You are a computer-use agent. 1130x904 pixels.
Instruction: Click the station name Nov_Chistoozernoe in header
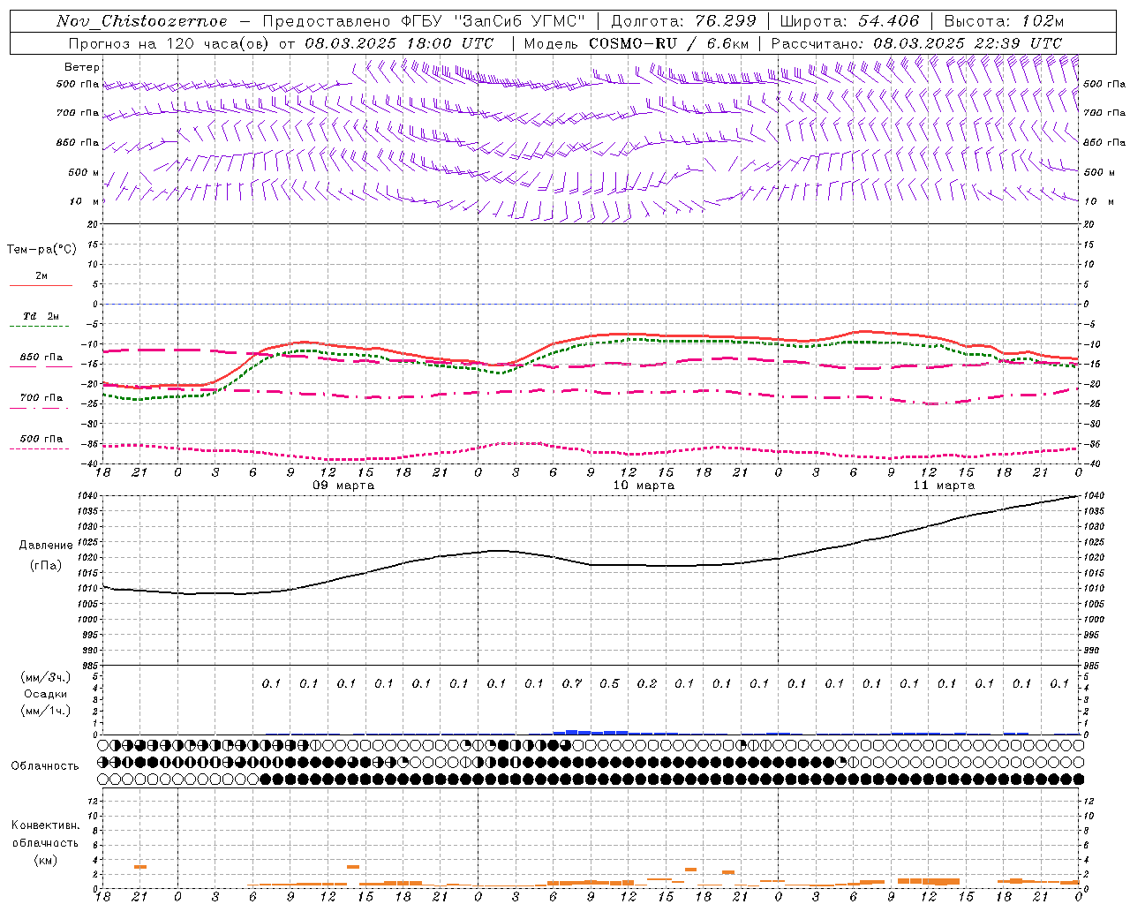click(142, 21)
